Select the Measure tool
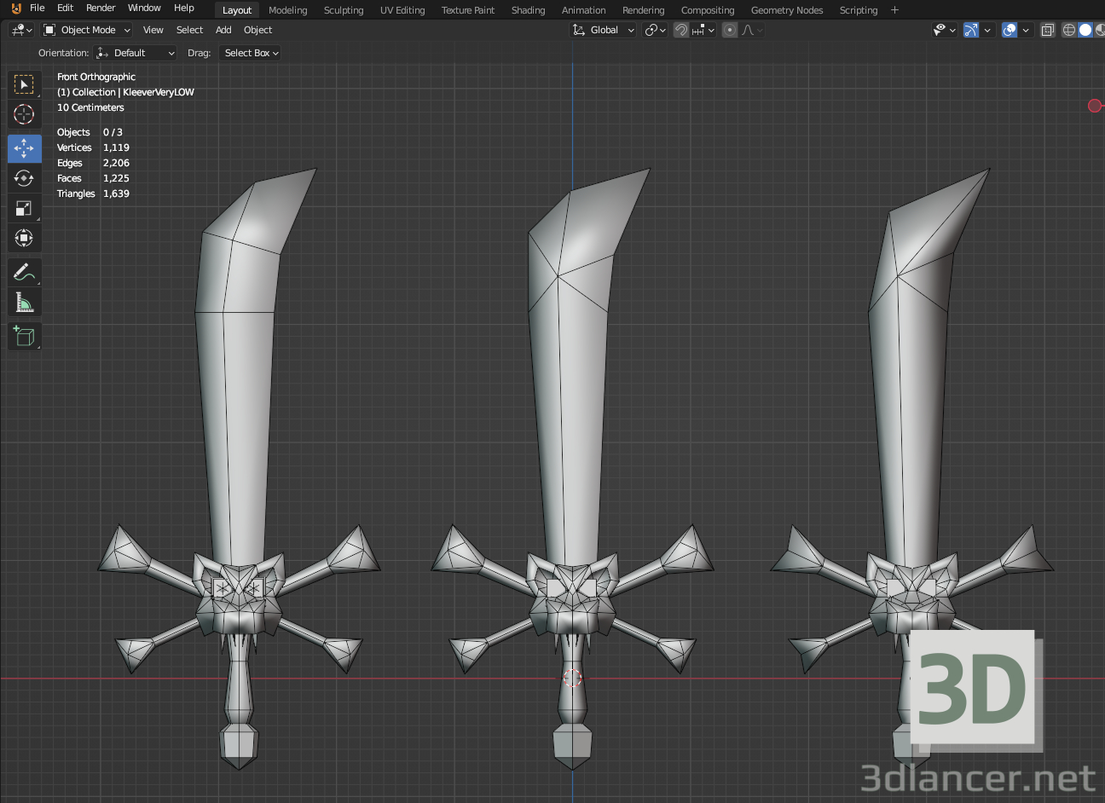The width and height of the screenshot is (1105, 803). pyautogui.click(x=24, y=303)
